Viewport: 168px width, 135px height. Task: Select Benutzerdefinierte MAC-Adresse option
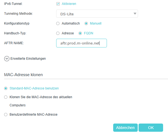pyautogui.click(x=6, y=115)
